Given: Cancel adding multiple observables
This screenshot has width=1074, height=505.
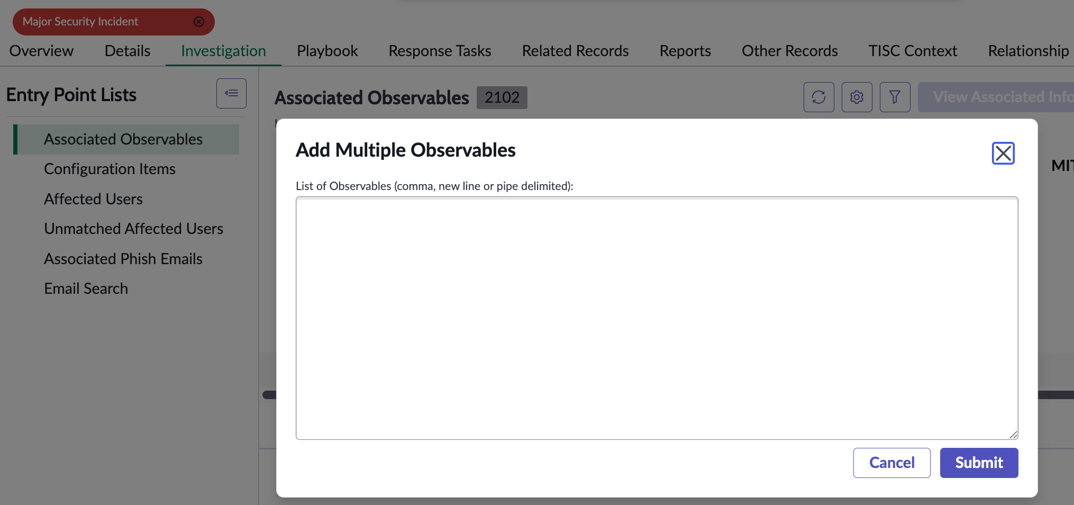Looking at the screenshot, I should 891,463.
